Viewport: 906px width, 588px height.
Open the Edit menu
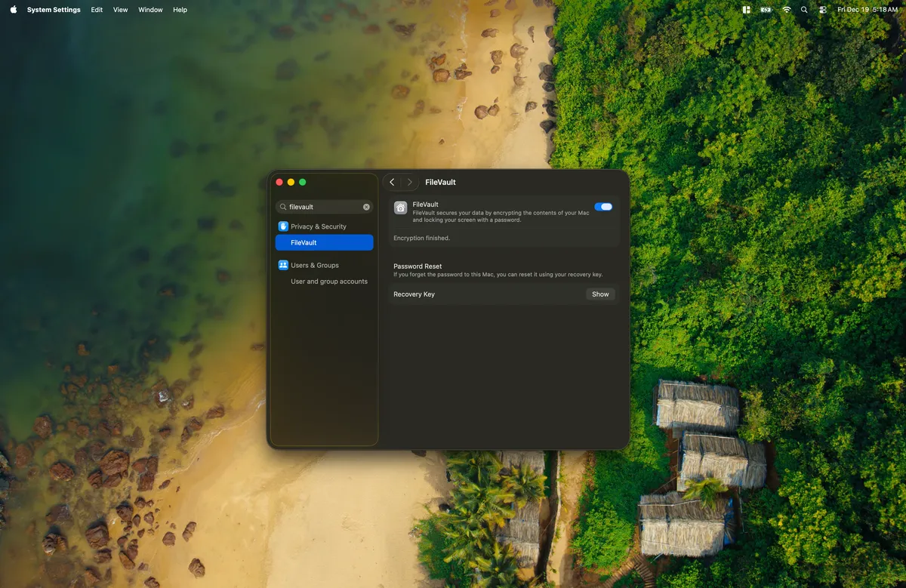click(97, 10)
